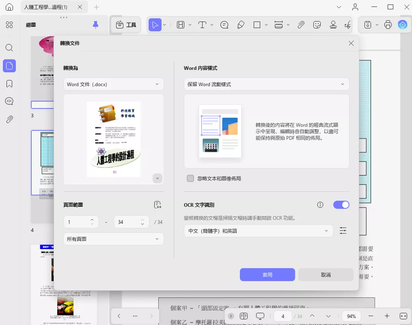Image resolution: width=412 pixels, height=325 pixels.
Task: Click the 94% zoom level field
Action: coord(351,316)
